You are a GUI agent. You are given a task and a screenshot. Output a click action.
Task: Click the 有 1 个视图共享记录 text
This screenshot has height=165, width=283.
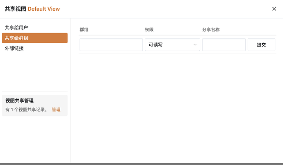tap(27, 109)
